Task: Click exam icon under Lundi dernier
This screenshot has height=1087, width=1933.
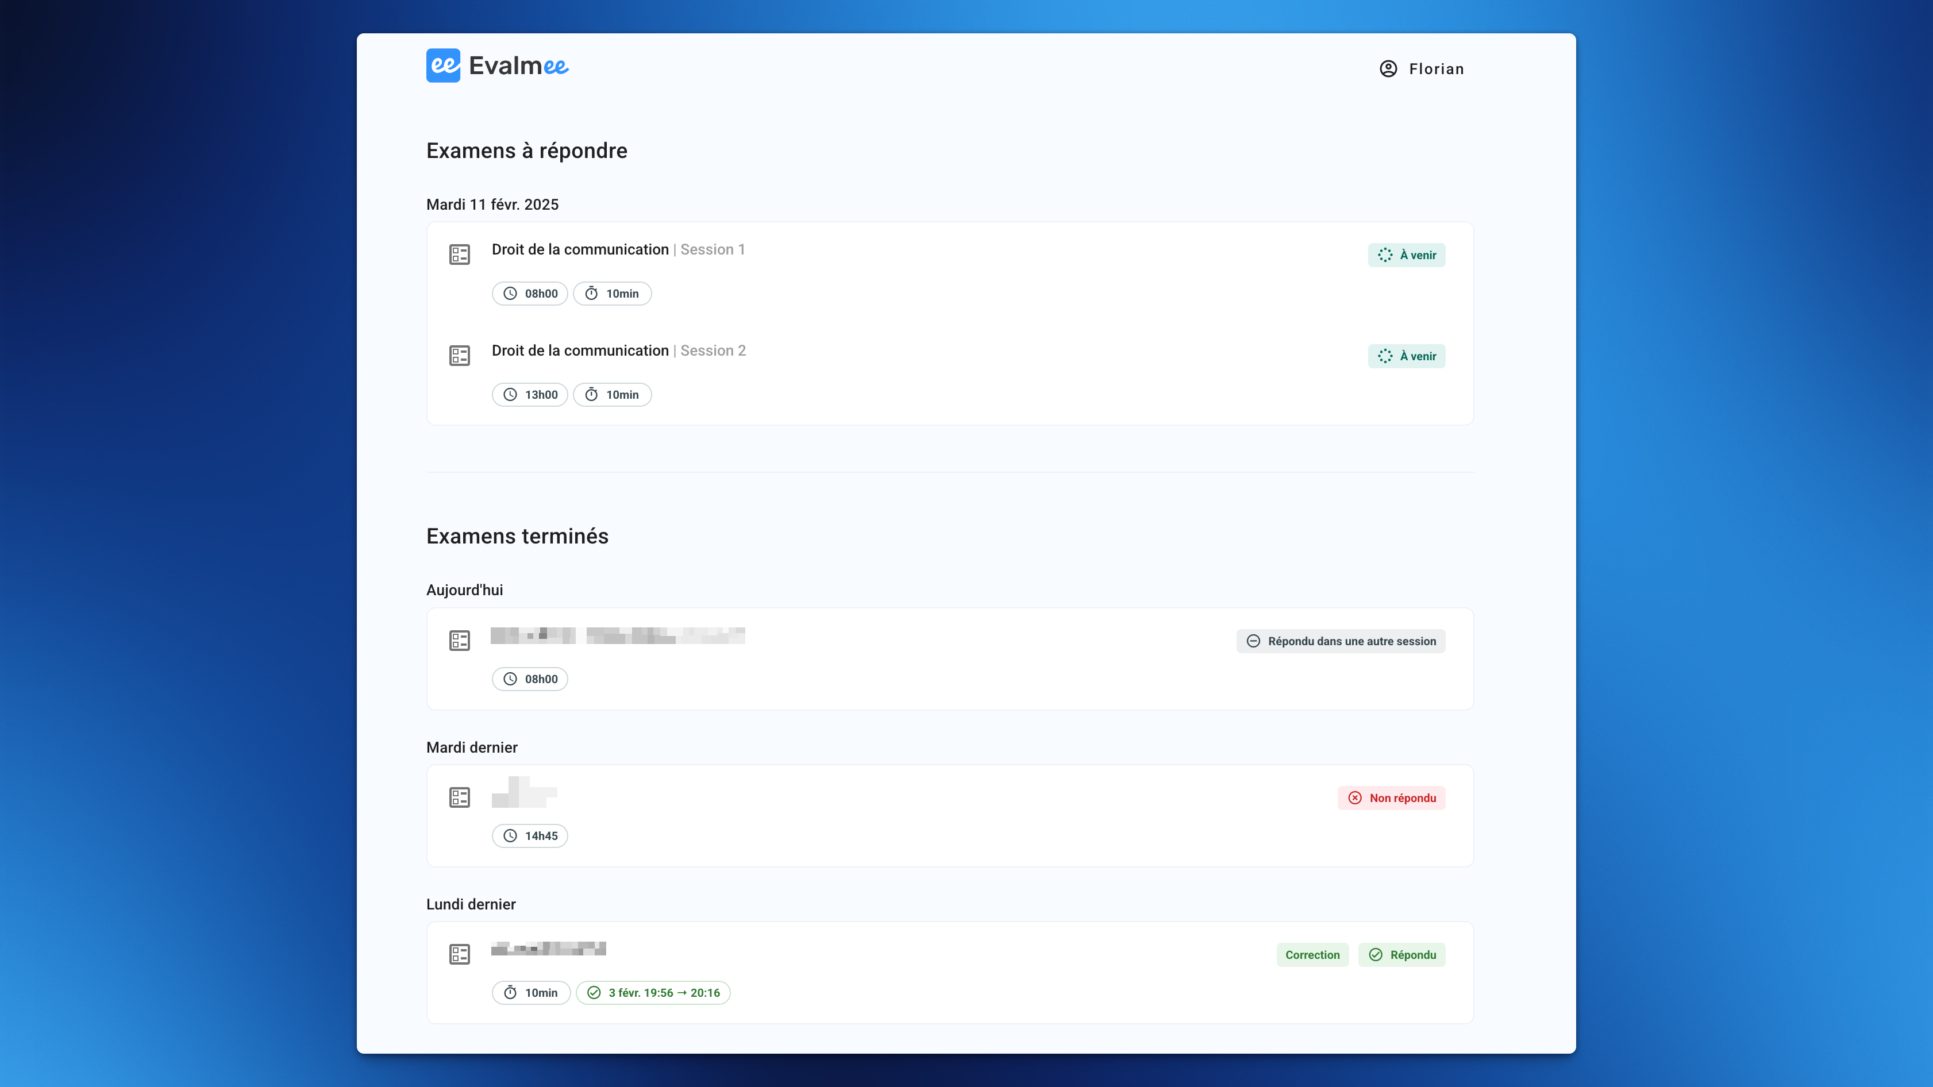Action: pos(459,954)
